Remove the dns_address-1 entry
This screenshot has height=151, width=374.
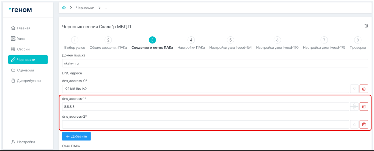[364, 107]
